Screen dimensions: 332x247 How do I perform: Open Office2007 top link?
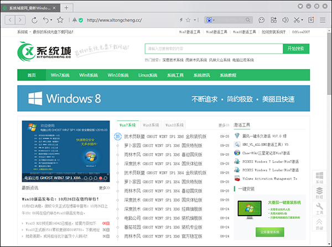coord(300,32)
